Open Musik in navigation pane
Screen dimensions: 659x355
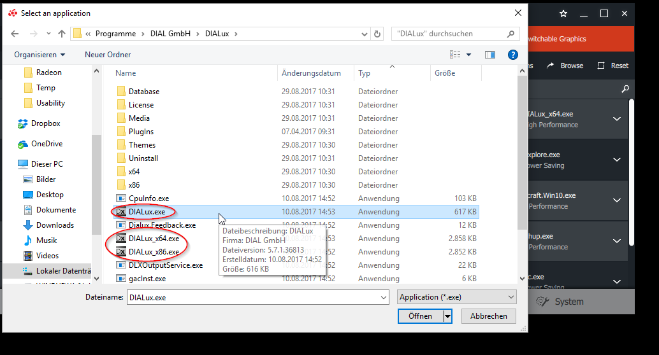[40, 240]
